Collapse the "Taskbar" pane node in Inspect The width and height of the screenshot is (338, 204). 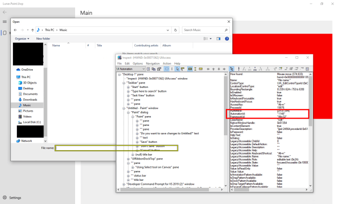pos(124,83)
